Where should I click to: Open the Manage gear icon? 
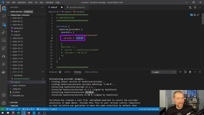tap(4, 103)
